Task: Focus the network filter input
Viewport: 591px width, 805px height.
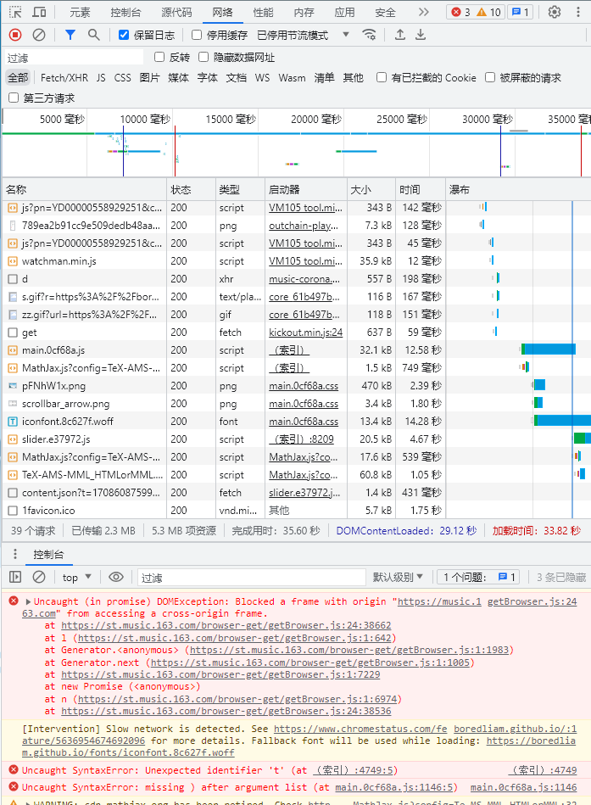Action: point(75,58)
